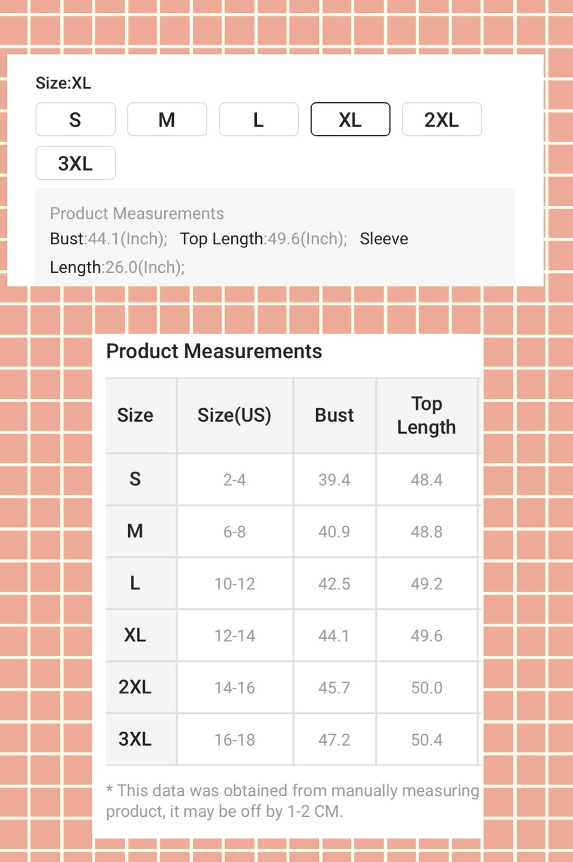Click the Bust column header
The height and width of the screenshot is (862, 573).
click(x=334, y=415)
